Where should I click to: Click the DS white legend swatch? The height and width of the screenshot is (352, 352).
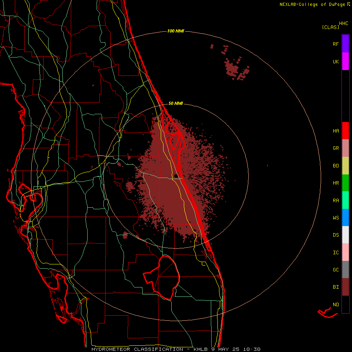coord(345,235)
